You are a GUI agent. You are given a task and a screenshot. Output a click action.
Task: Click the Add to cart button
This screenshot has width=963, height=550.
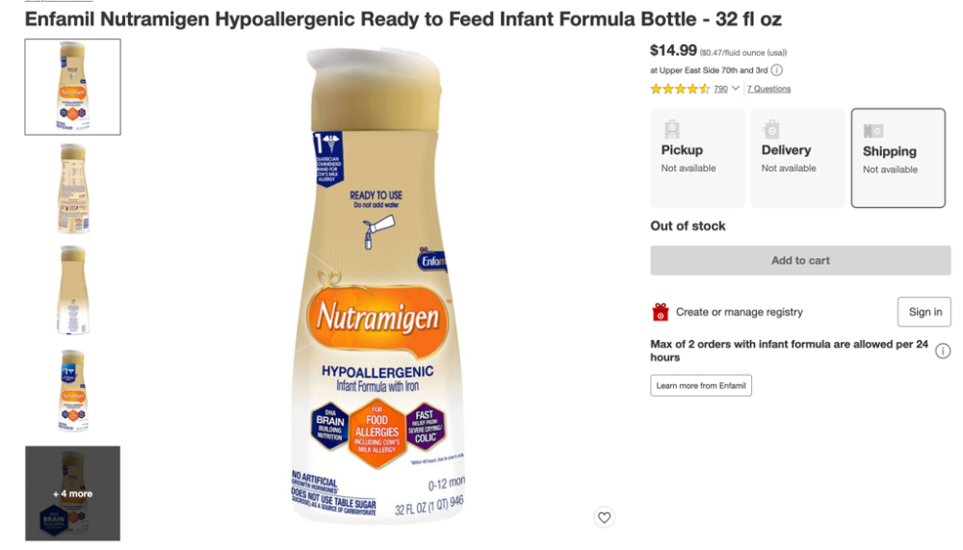click(800, 261)
